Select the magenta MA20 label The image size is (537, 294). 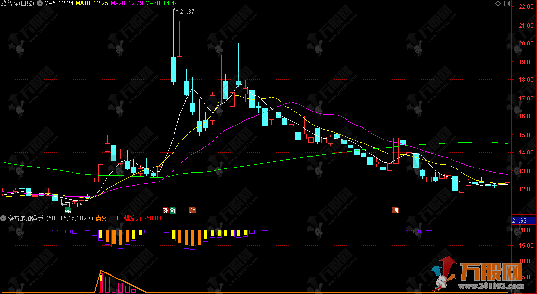click(x=127, y=4)
